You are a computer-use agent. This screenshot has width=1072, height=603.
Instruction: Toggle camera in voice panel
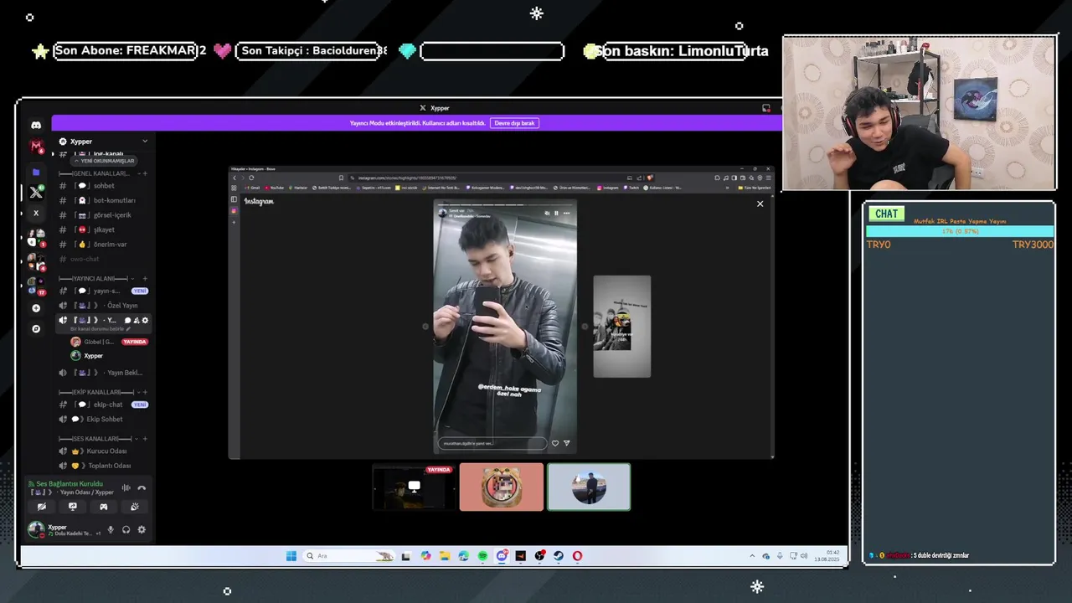click(x=42, y=507)
